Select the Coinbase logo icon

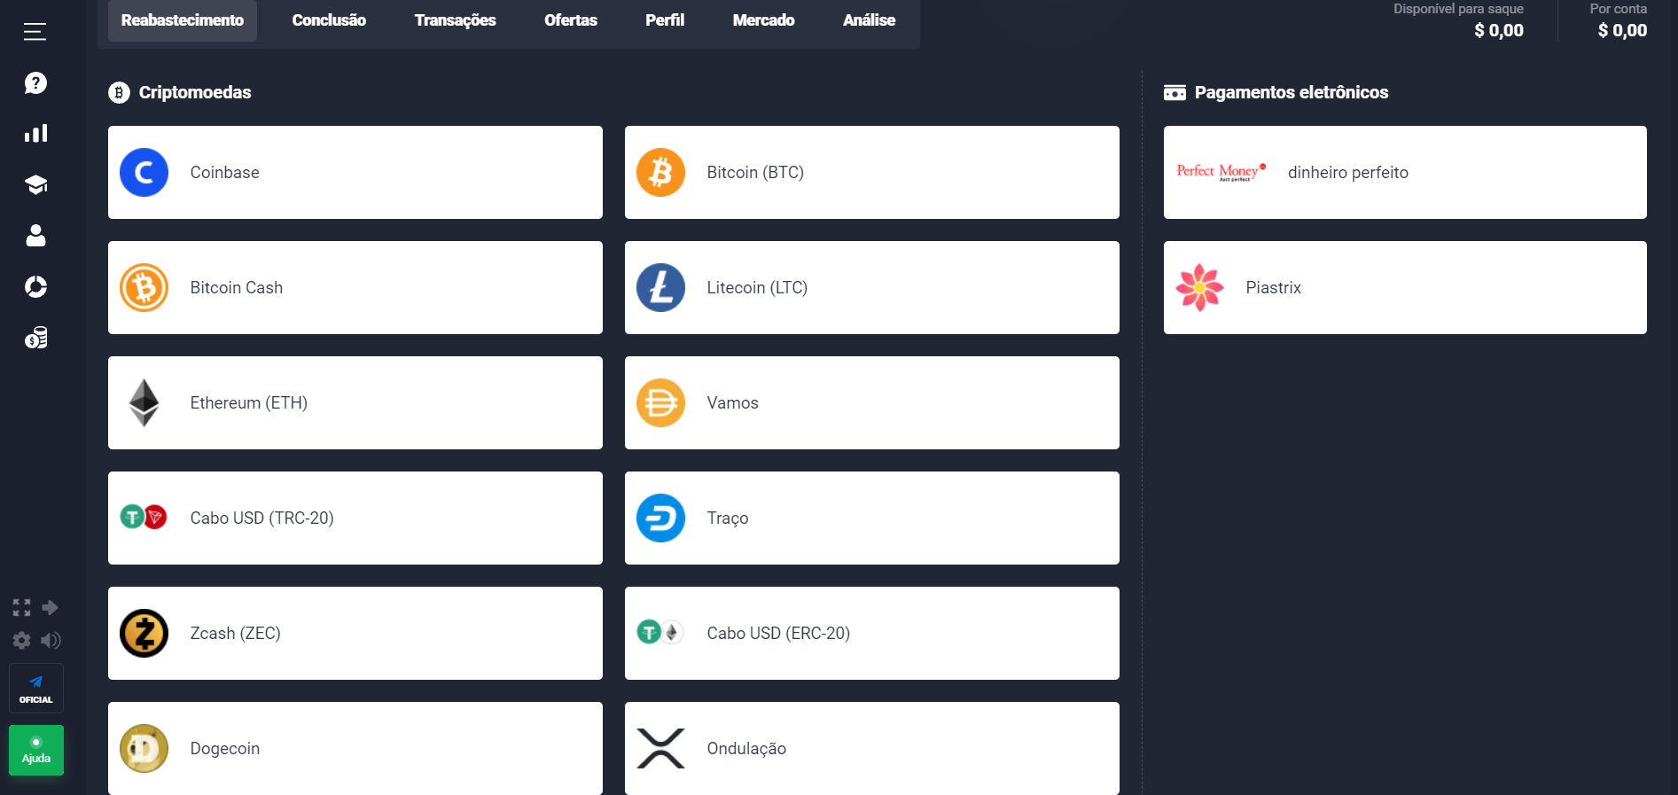coord(144,172)
